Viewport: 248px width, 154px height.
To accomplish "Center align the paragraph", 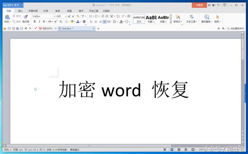I will click(96, 22).
